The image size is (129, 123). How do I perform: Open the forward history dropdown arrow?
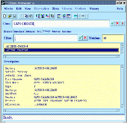[86, 16]
